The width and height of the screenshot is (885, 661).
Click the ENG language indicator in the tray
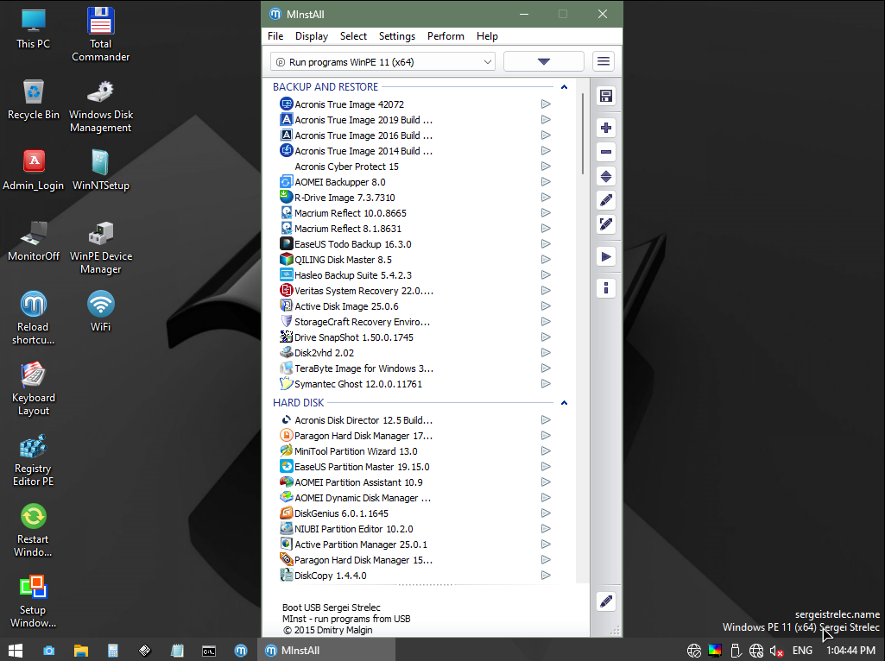802,651
